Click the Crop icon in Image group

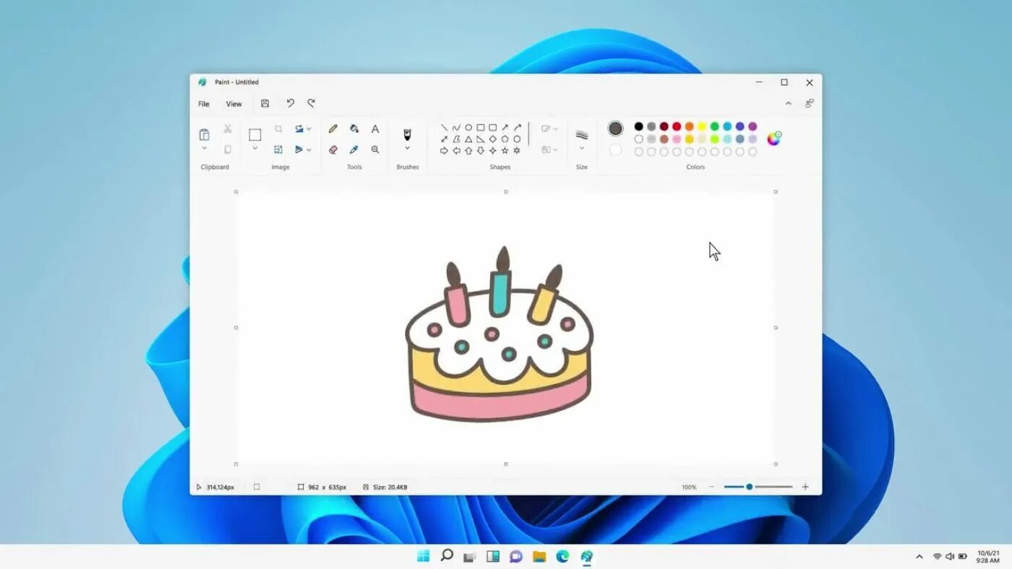pyautogui.click(x=279, y=129)
